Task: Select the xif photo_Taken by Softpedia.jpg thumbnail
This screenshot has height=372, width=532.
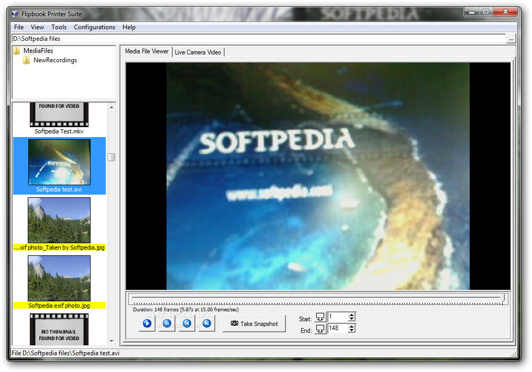Action: (x=59, y=220)
